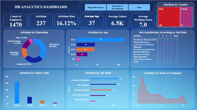Select Laboratory Technician job role bar
The width and height of the screenshot is (197, 110).
click(x=104, y=79)
